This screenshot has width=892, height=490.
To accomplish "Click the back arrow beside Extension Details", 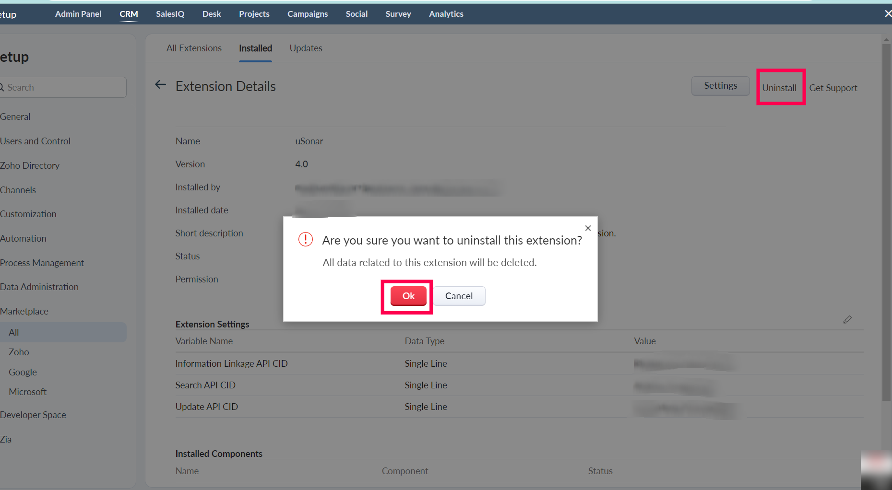I will click(x=160, y=85).
